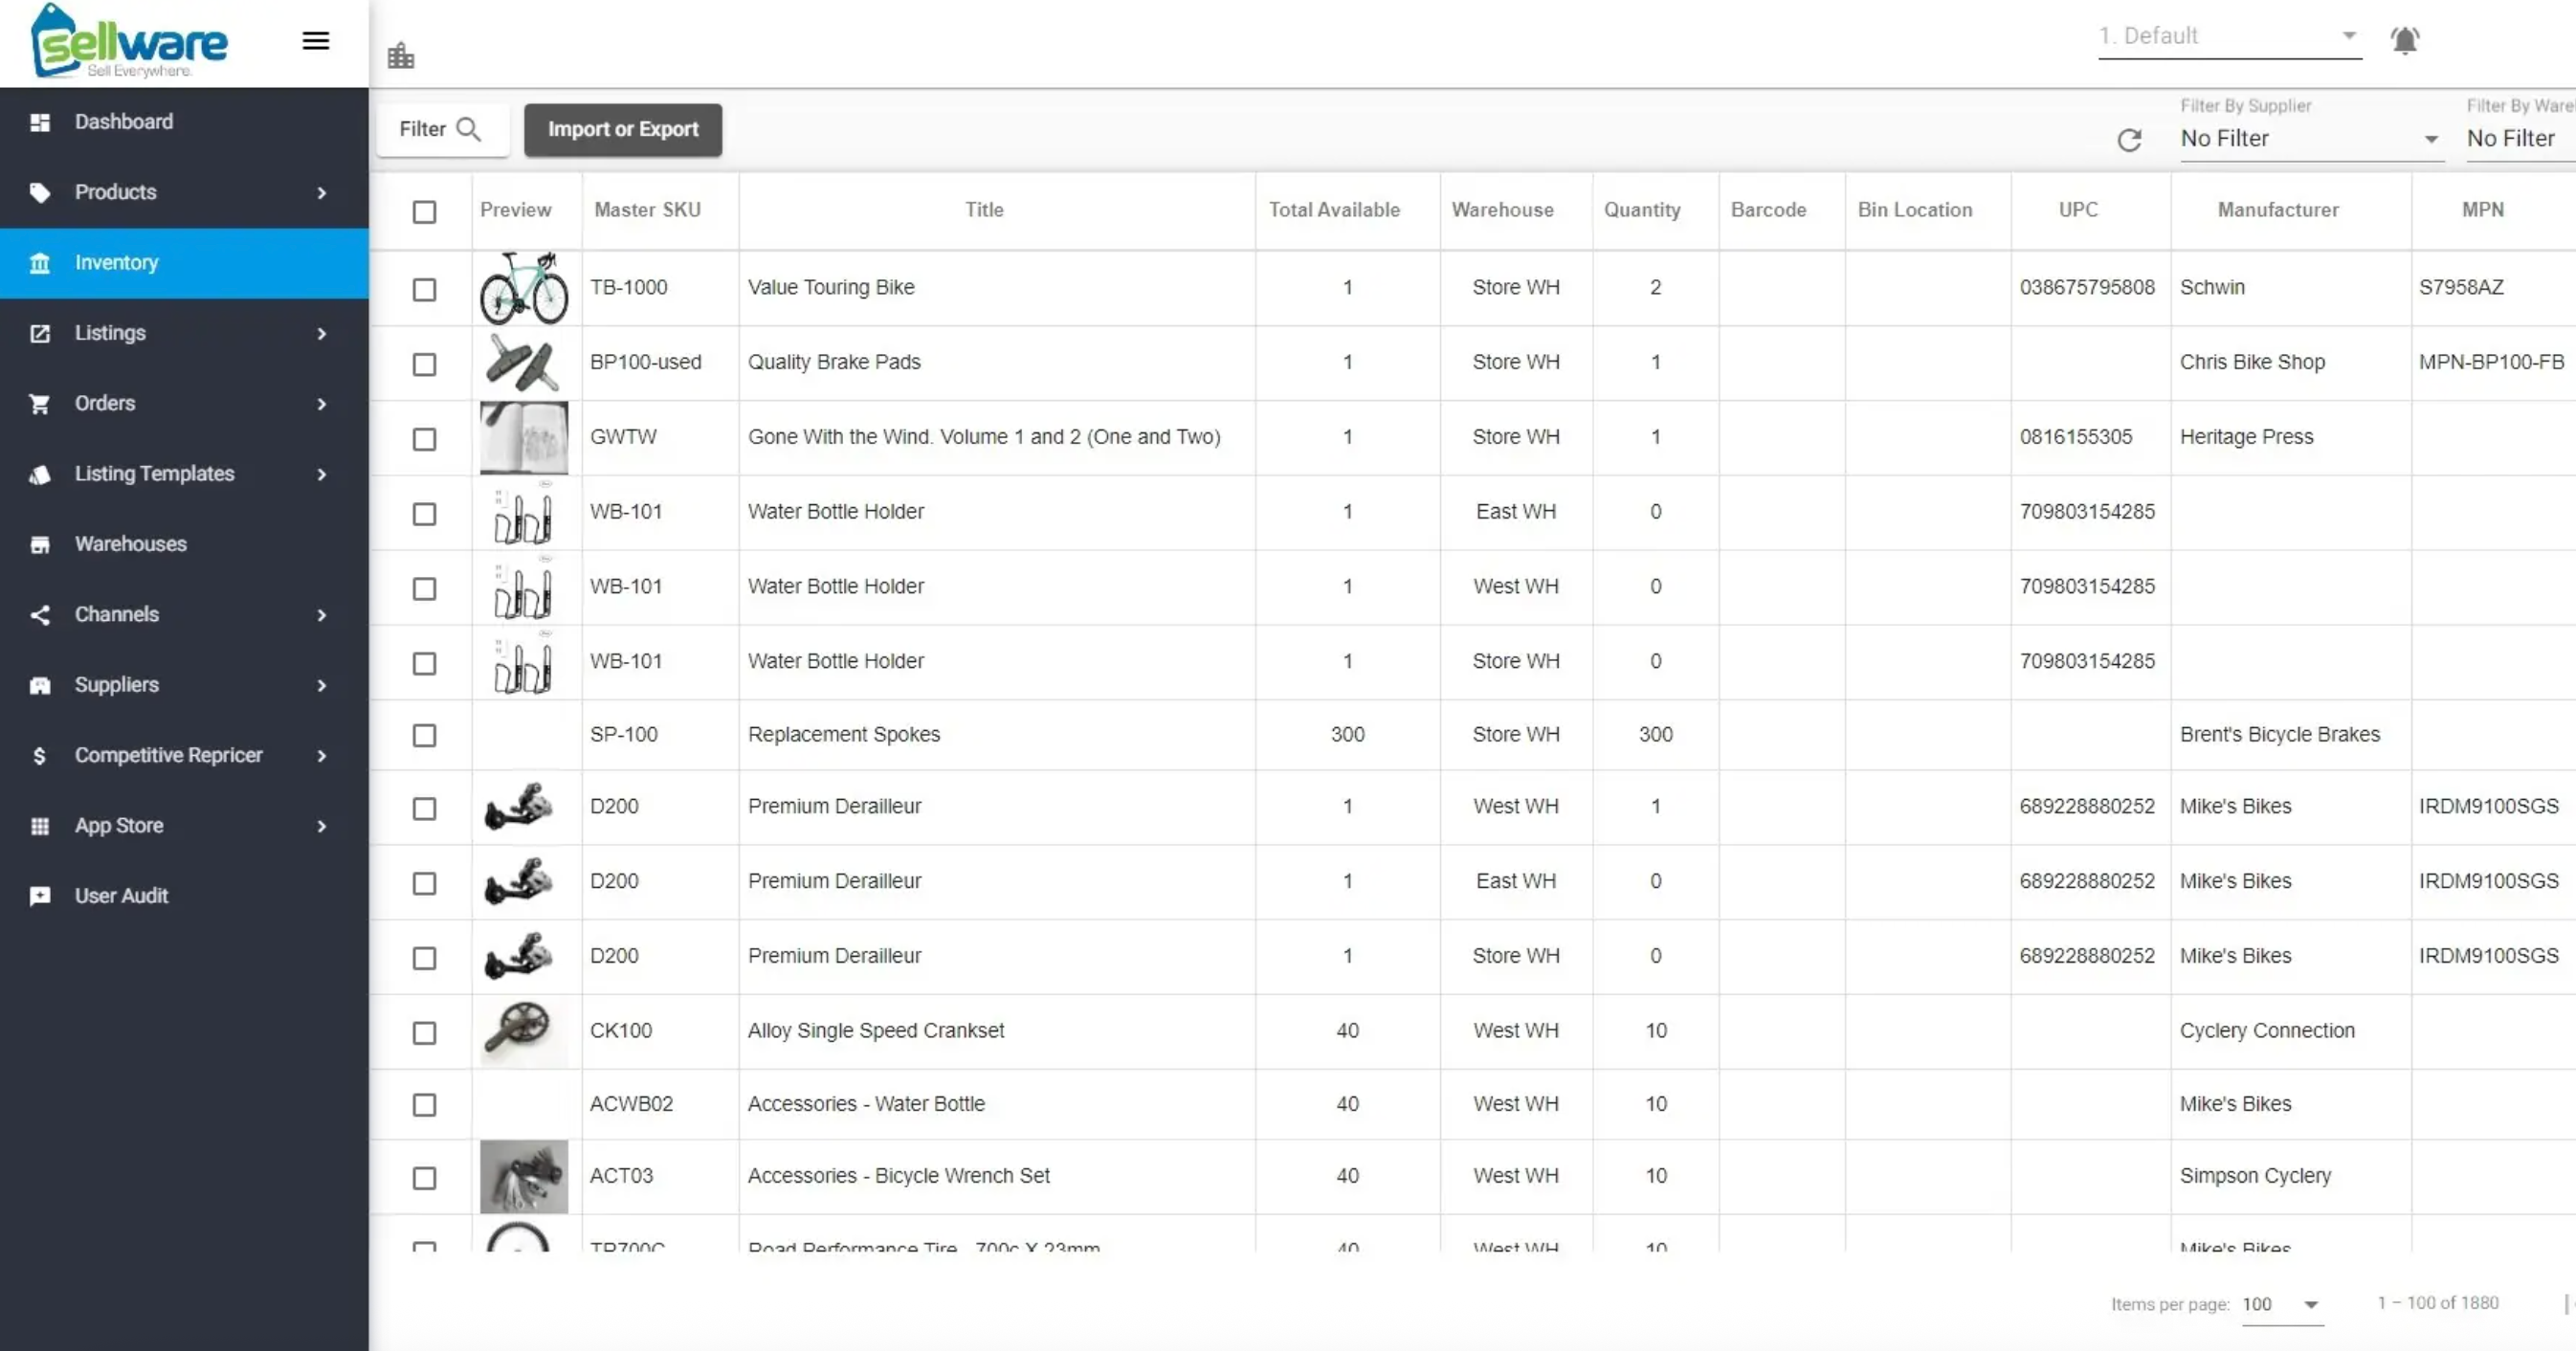Image resolution: width=2576 pixels, height=1351 pixels.
Task: Open the Value Touring Bike thumbnail
Action: (x=524, y=288)
